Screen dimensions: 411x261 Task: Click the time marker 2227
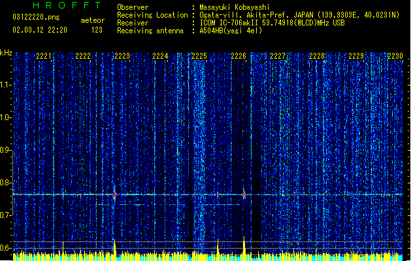tap(278, 56)
